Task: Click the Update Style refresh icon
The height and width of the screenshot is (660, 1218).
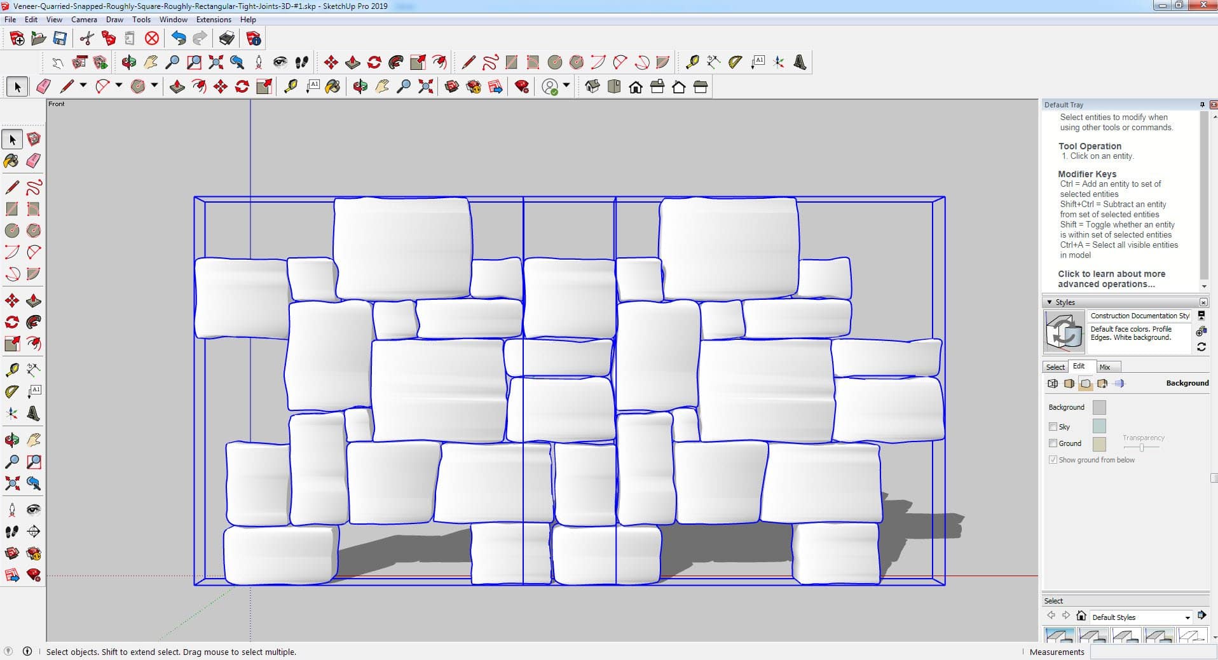Action: pyautogui.click(x=1201, y=347)
